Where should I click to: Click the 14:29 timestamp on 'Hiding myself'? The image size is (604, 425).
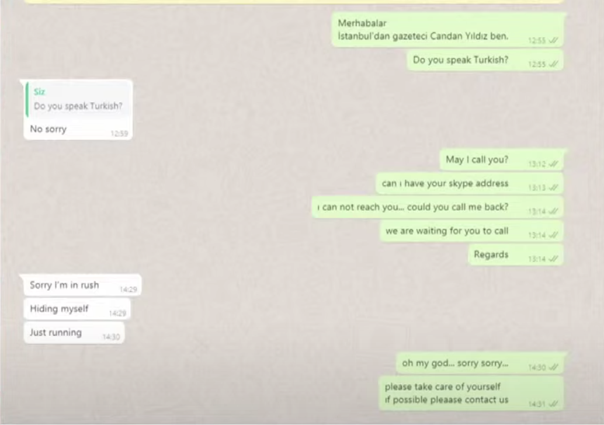(x=117, y=313)
